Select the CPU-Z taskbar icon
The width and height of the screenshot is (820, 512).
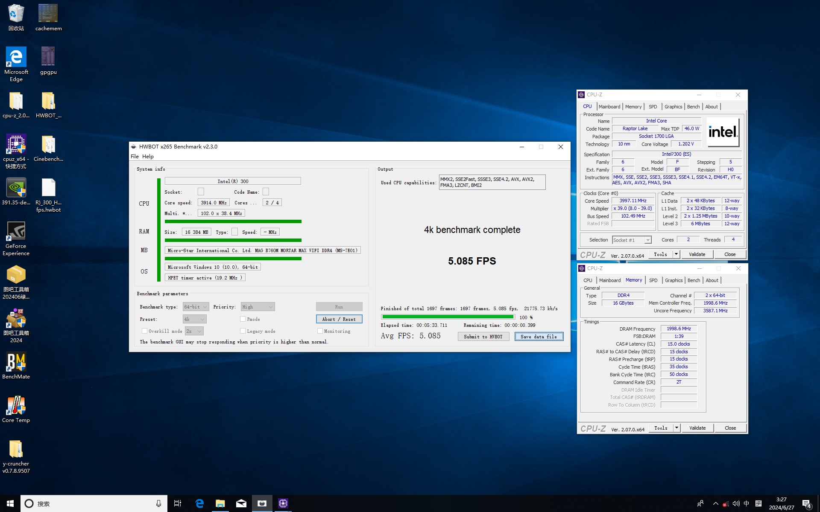pos(283,503)
